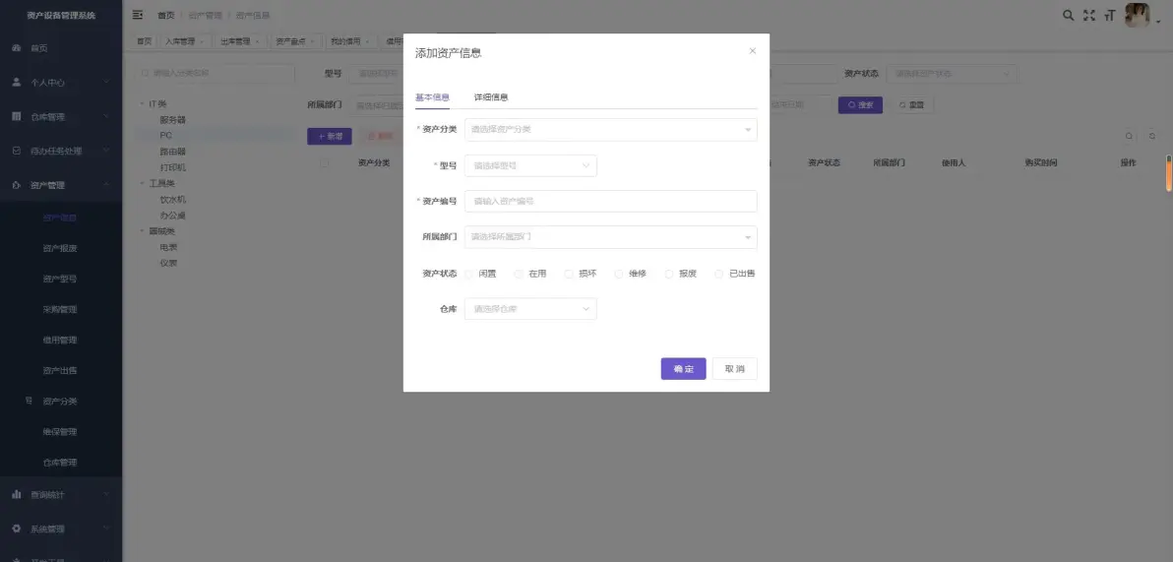The height and width of the screenshot is (562, 1173).
Task: Select the 维修 radio button
Action: [619, 274]
